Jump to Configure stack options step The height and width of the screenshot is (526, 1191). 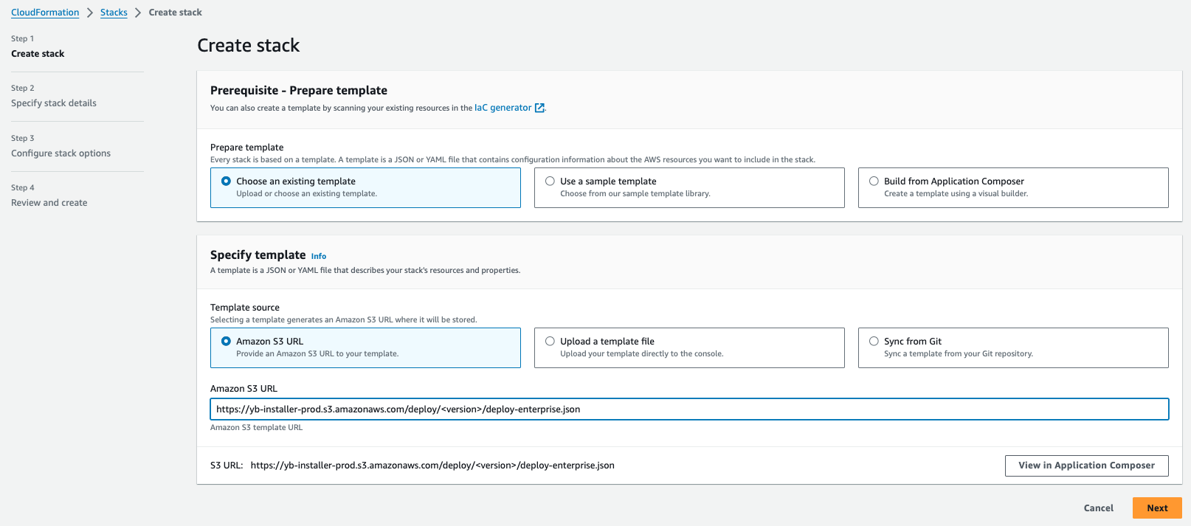pyautogui.click(x=61, y=153)
